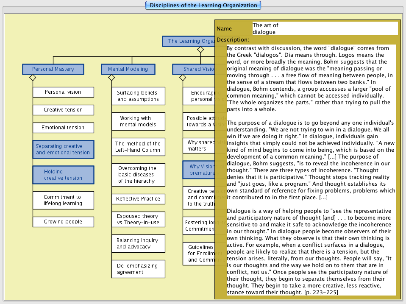Open the Personal vision box
Viewport: 406px width, 304px height.
click(x=63, y=92)
